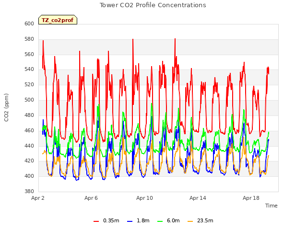This screenshot has width=307, height=230.
Task: Click the 380 y-axis tick value
Action: point(29,192)
